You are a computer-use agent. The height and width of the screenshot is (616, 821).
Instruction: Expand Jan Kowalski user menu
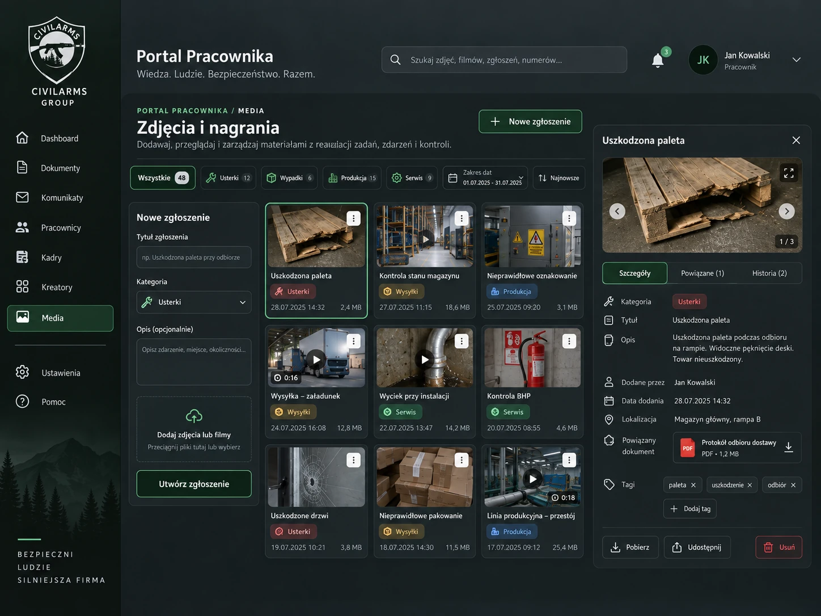pos(797,60)
